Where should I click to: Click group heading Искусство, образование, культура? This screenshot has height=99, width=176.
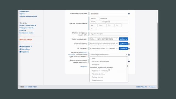(x=101, y=68)
